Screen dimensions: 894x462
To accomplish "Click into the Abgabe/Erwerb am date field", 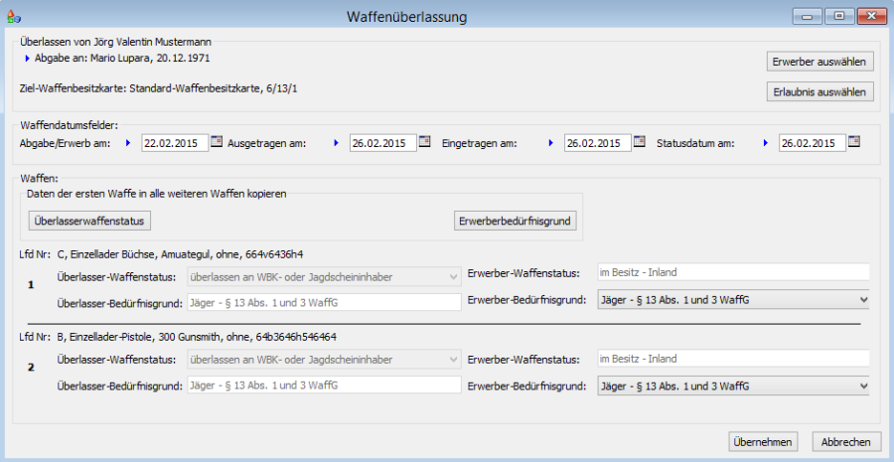I will tap(174, 143).
